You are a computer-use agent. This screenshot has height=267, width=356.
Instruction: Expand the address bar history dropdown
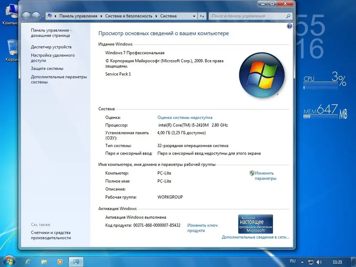[x=194, y=16]
